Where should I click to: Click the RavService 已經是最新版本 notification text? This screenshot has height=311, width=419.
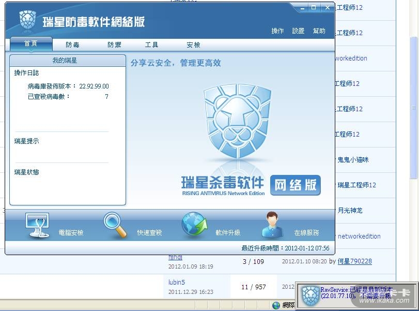tap(356, 293)
